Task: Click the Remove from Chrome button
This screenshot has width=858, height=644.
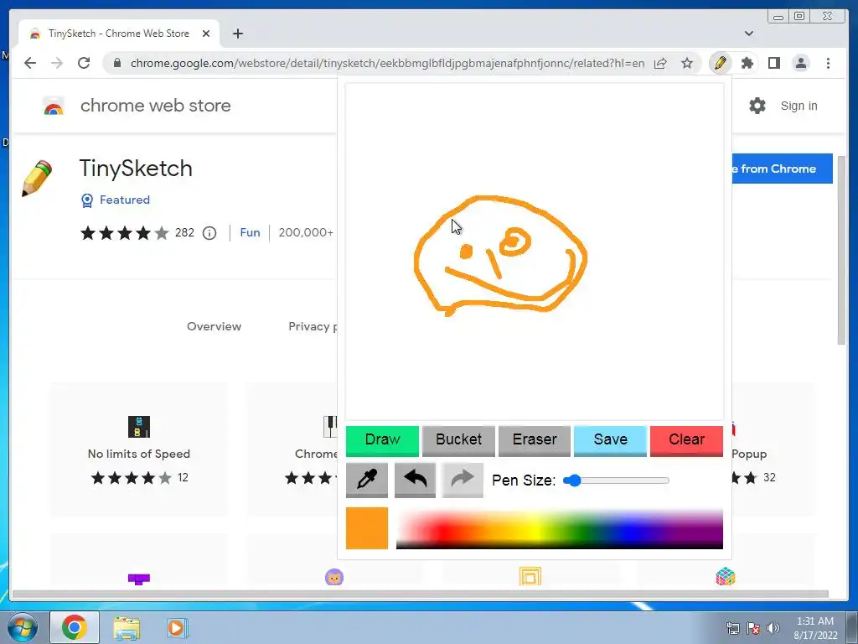Action: tap(783, 169)
